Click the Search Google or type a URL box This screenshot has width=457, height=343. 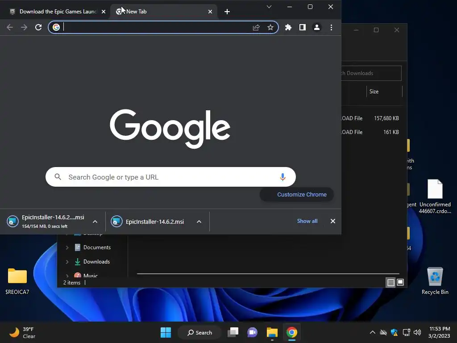point(170,177)
